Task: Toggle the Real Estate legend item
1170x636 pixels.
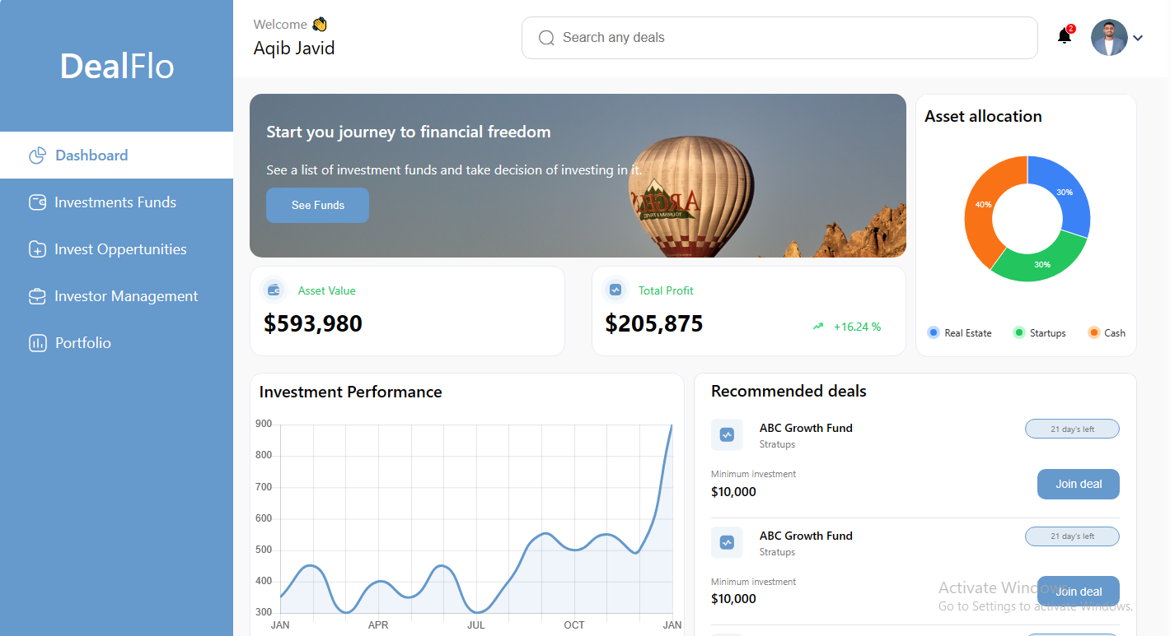Action: click(959, 333)
